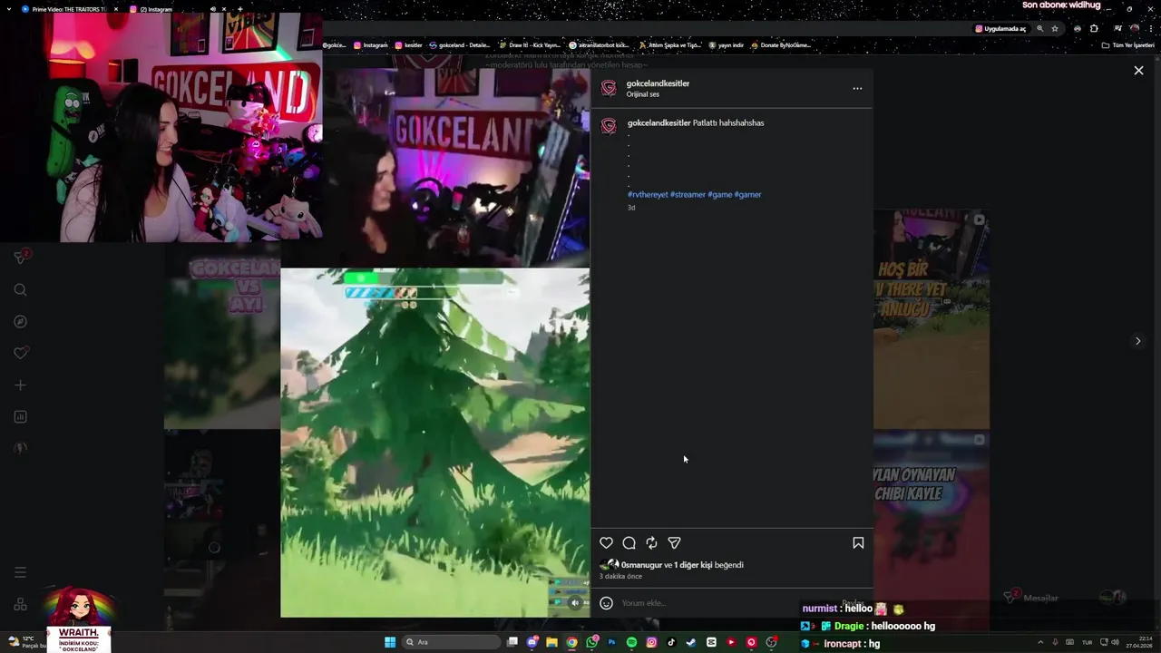This screenshot has height=653, width=1161.
Task: Unmute the reel using the speaker icon
Action: (574, 602)
